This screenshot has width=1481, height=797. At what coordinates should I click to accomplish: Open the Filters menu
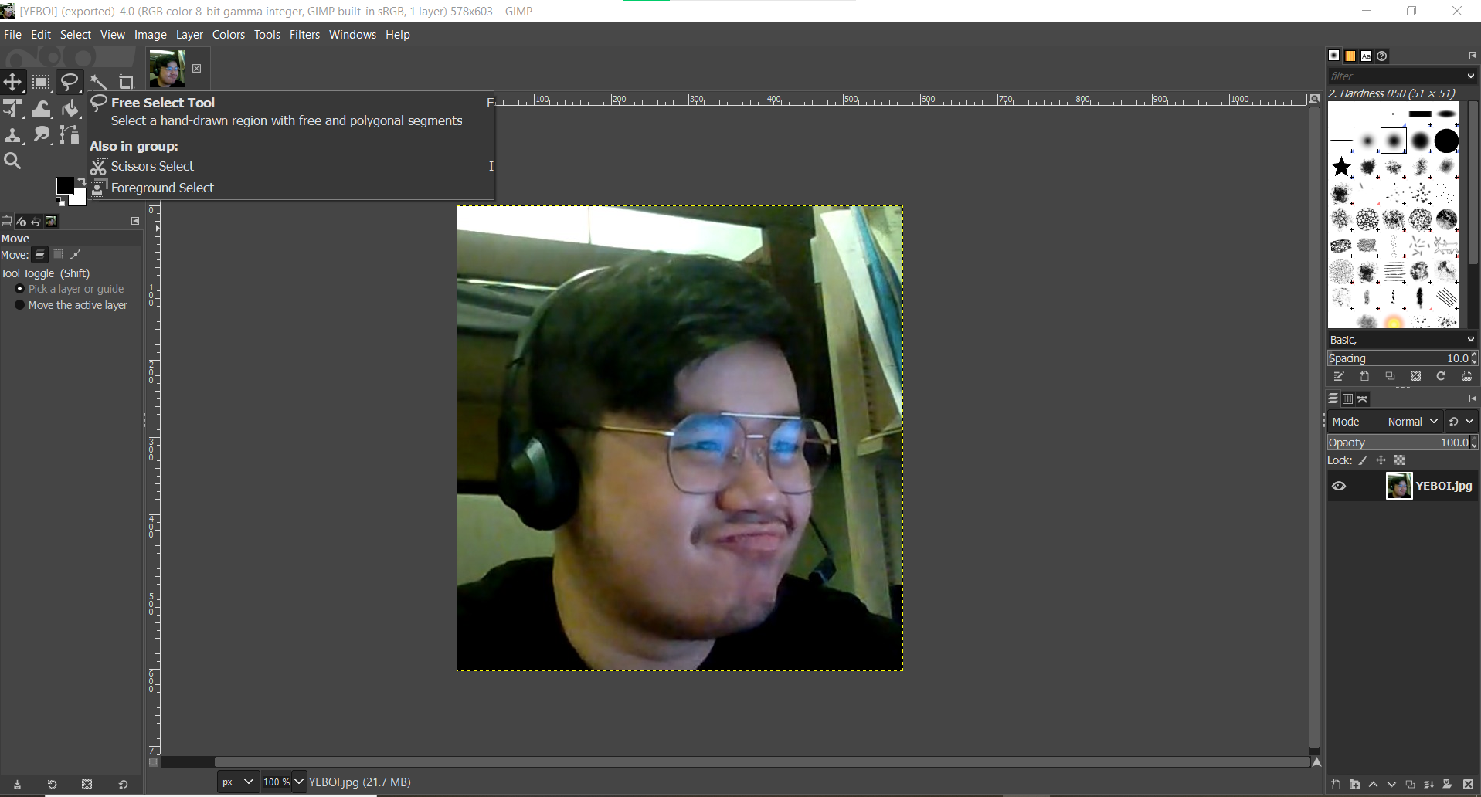[x=304, y=35]
